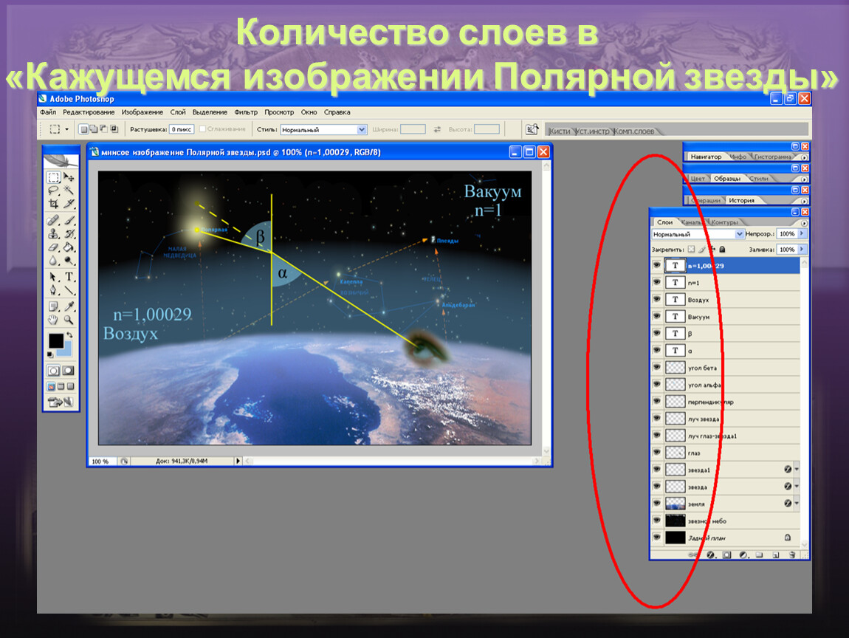849x638 pixels.
Task: Open the Редактирование menu
Action: pos(89,112)
